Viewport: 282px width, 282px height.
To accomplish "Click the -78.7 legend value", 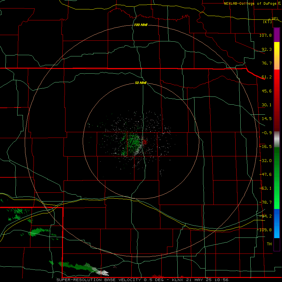I will click(265, 202).
